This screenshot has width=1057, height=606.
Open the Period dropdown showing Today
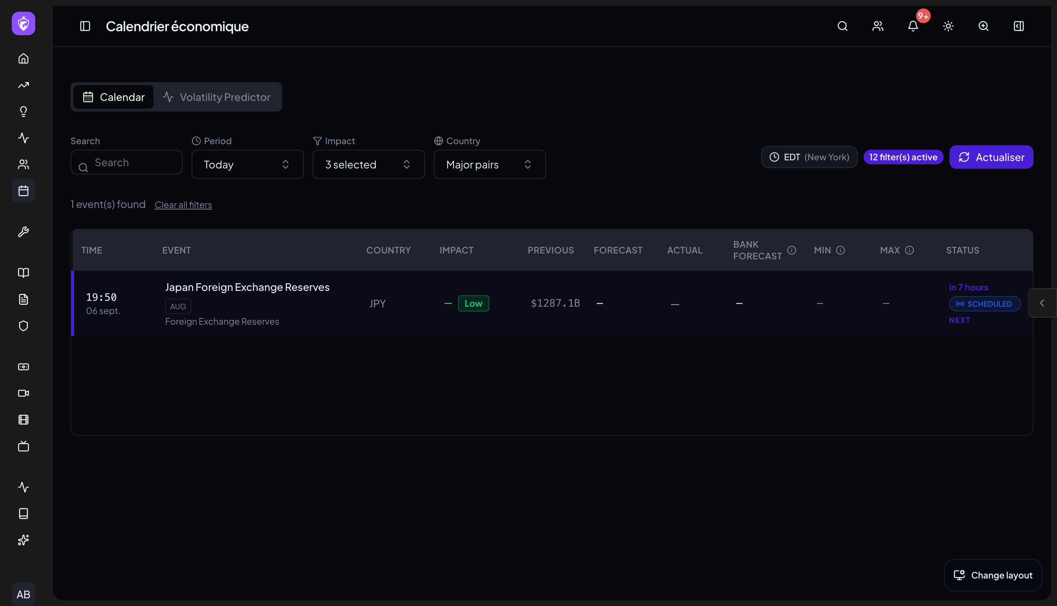pyautogui.click(x=247, y=164)
